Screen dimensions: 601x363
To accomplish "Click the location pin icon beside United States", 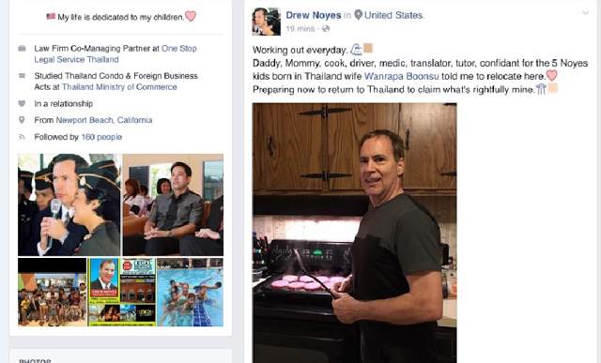I will 358,15.
